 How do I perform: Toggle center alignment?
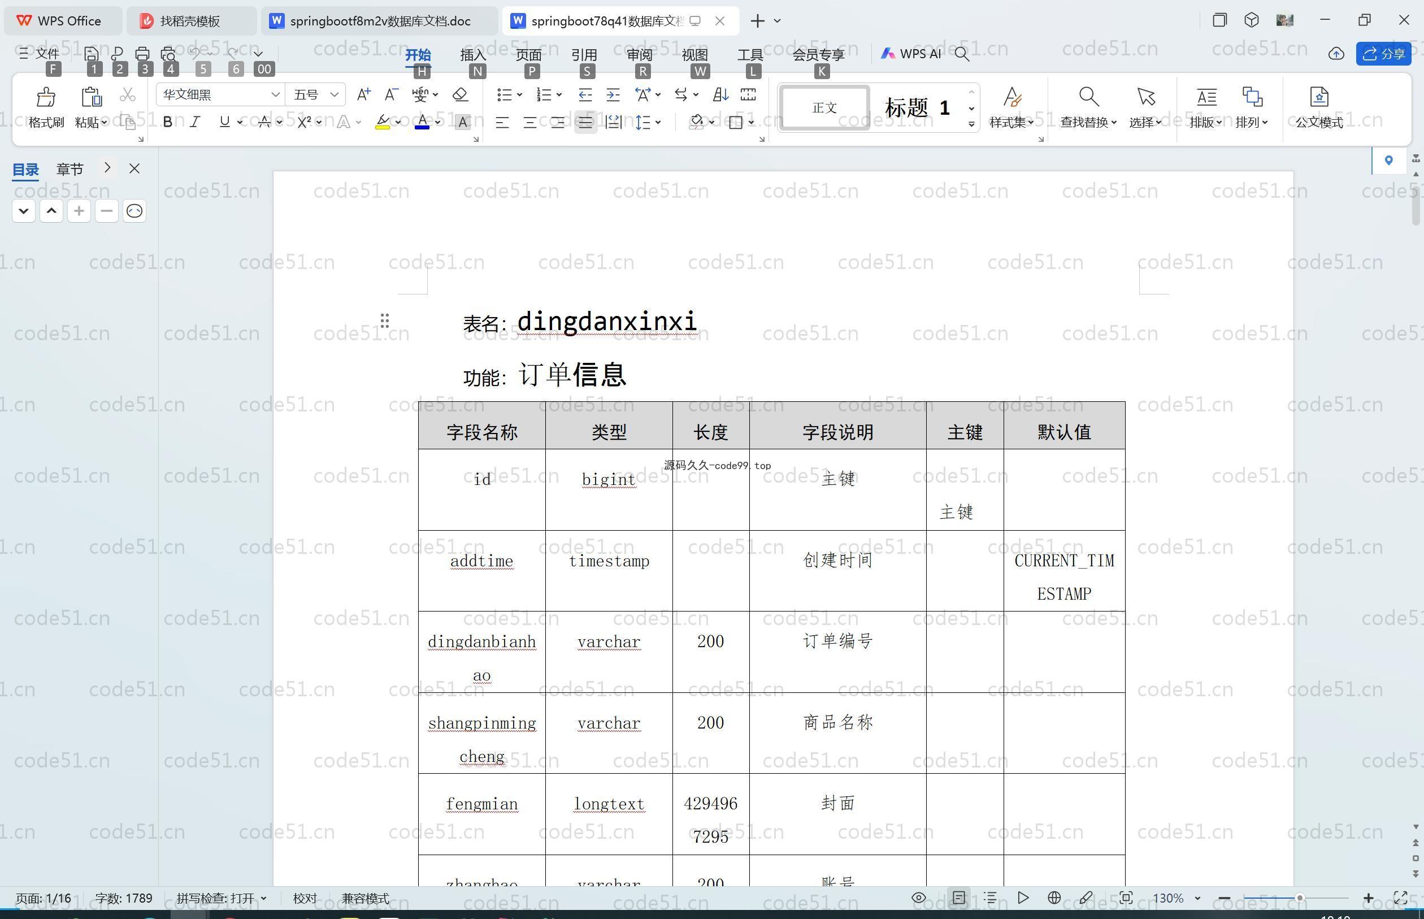(529, 122)
